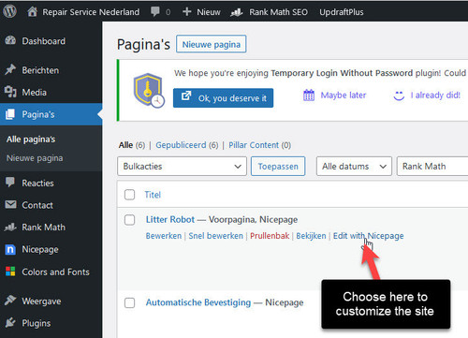Viewport: 468px width, 338px height.
Task: Click the Plugins plug icon
Action: click(x=10, y=322)
